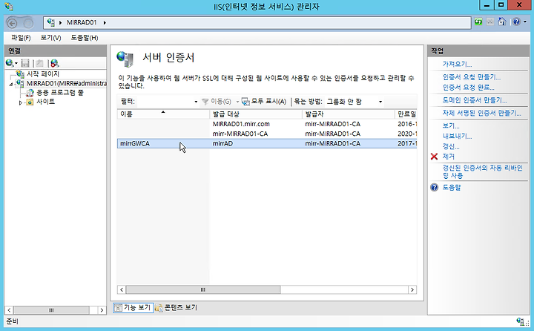Image resolution: width=534 pixels, height=331 pixels.
Task: Select the mirr-MIRRAD01-CA issued-to cell
Action: pyautogui.click(x=240, y=134)
